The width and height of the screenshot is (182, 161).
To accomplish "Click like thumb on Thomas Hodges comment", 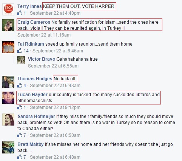I will click(x=20, y=85).
